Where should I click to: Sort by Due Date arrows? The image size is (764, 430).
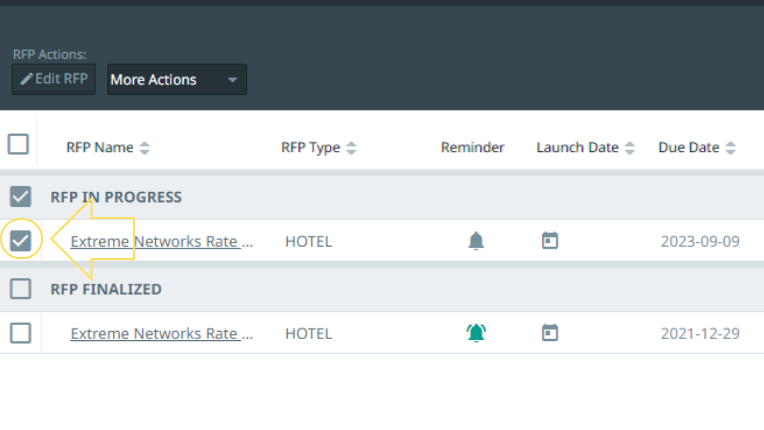click(x=730, y=148)
